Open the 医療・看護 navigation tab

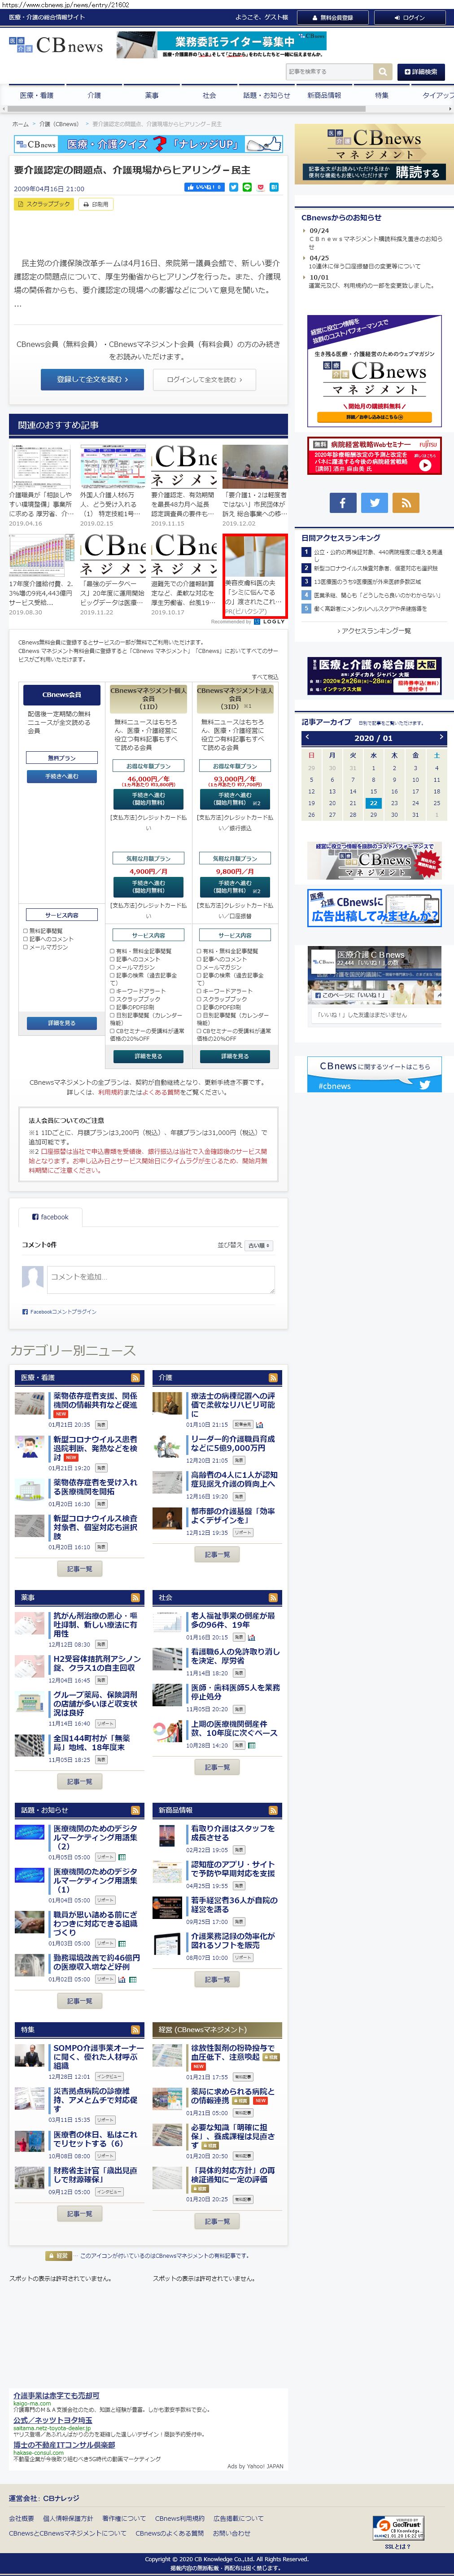(x=37, y=95)
